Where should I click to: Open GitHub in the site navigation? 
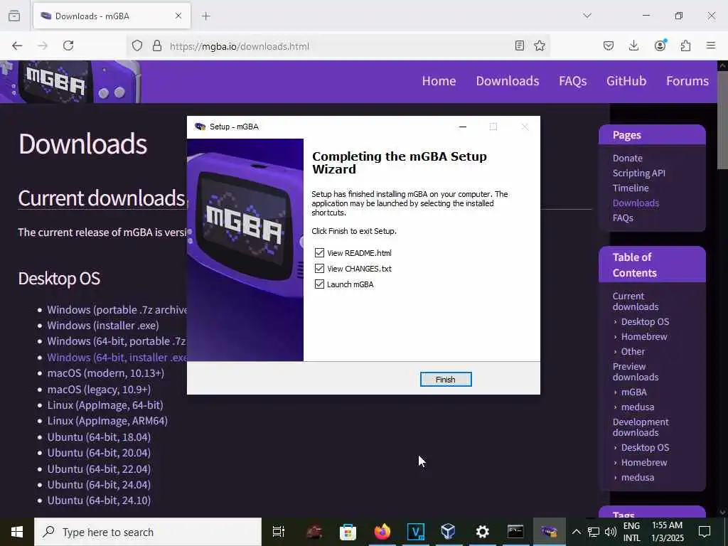(x=626, y=81)
